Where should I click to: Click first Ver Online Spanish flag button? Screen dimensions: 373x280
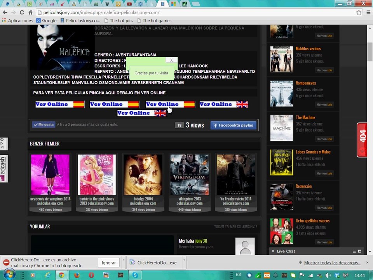coord(60,104)
